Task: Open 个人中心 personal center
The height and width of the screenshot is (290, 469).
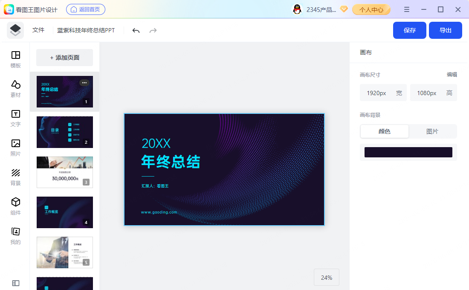Action: (x=371, y=9)
